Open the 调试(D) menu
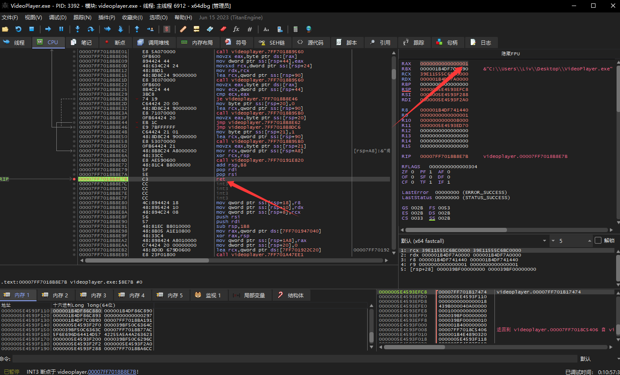This screenshot has height=375, width=620. coord(58,18)
